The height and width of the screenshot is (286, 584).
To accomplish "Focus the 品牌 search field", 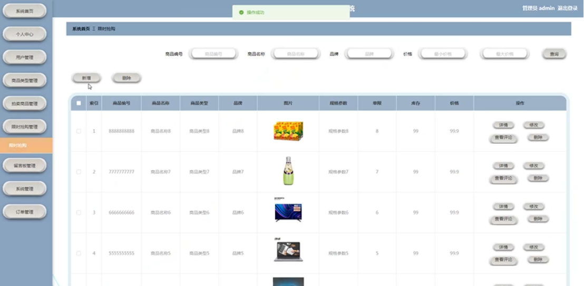I will [369, 54].
